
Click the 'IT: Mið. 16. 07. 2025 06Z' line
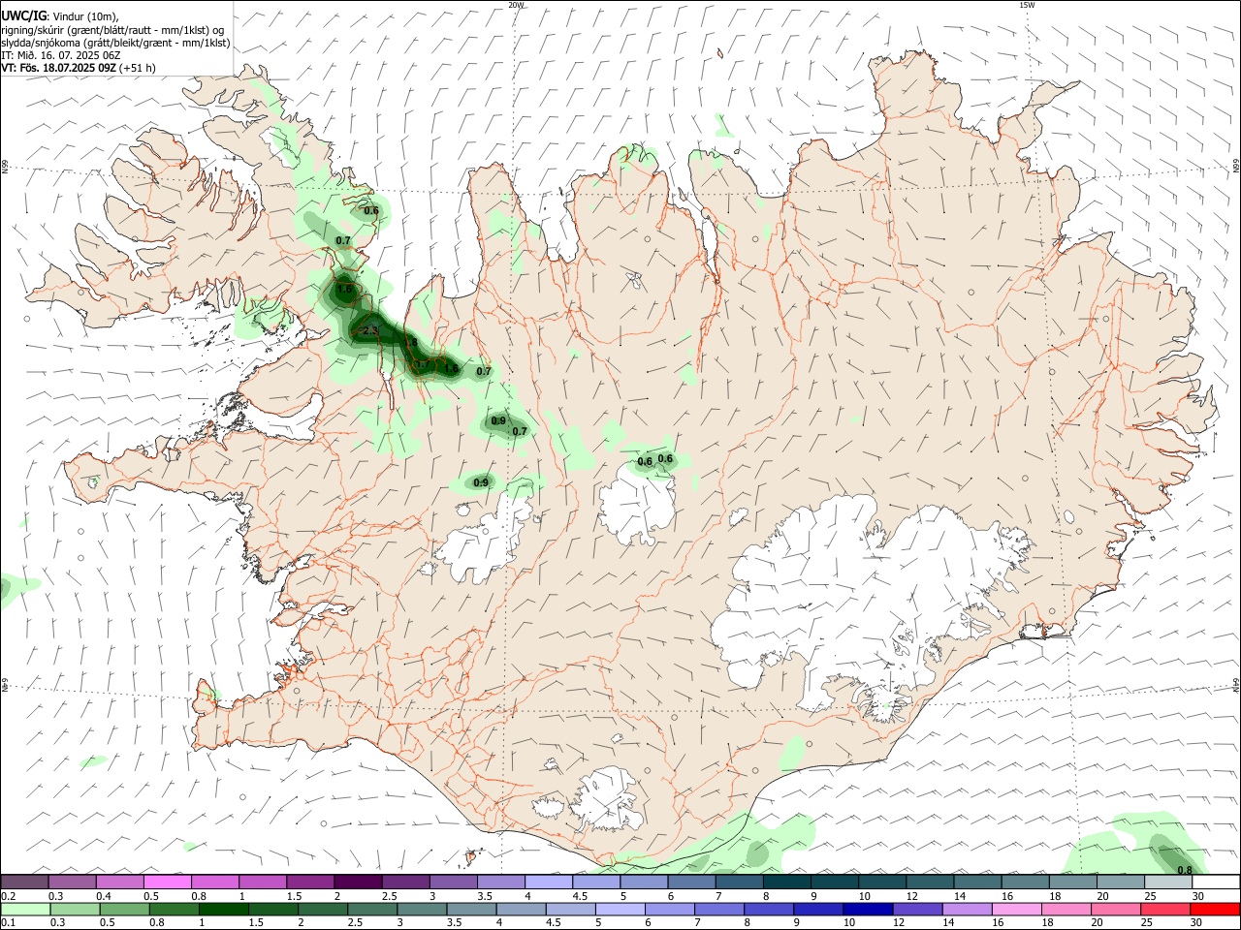coord(61,55)
